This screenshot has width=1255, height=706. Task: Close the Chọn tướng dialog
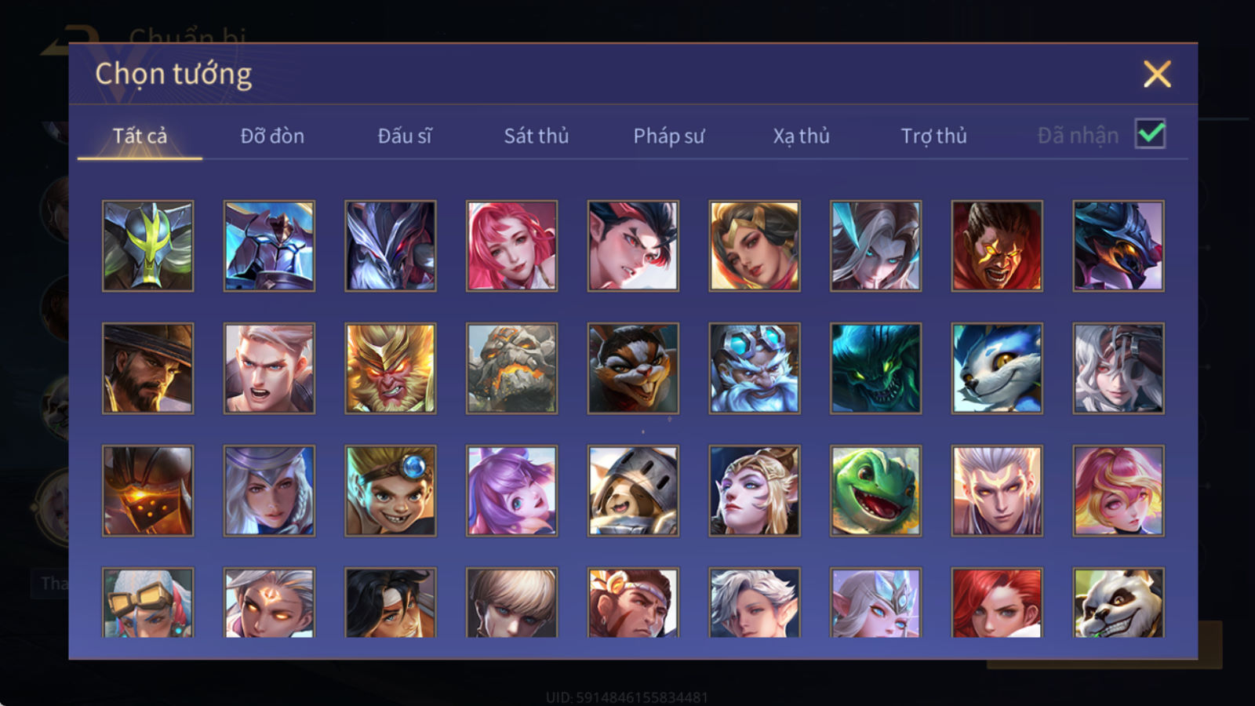[x=1157, y=74]
